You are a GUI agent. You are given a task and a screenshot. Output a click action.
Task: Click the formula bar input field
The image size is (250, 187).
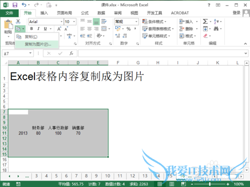160,53
